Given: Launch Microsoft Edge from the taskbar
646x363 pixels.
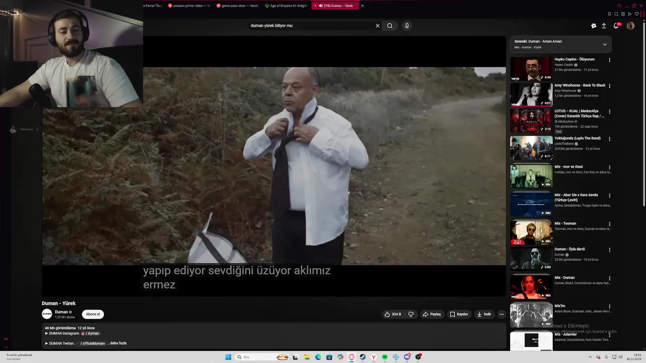Looking at the screenshot, I should pyautogui.click(x=318, y=357).
